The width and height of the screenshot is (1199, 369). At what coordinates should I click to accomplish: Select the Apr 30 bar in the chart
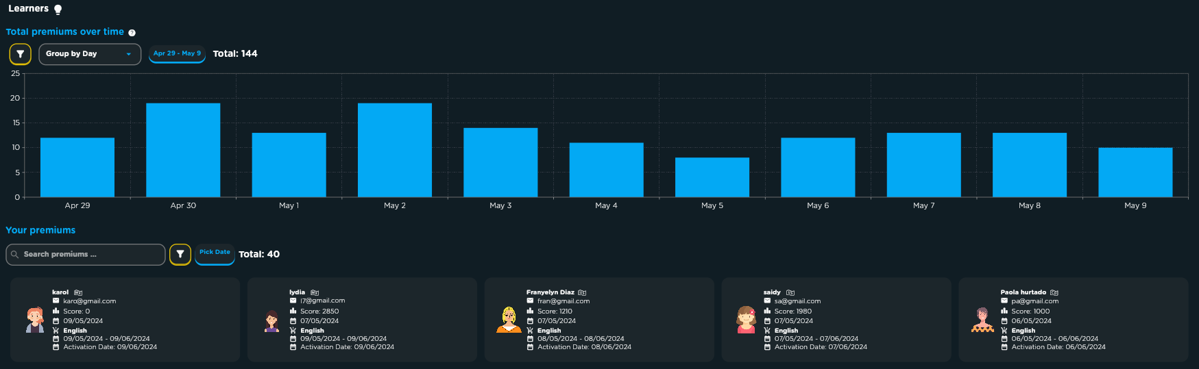[183, 150]
